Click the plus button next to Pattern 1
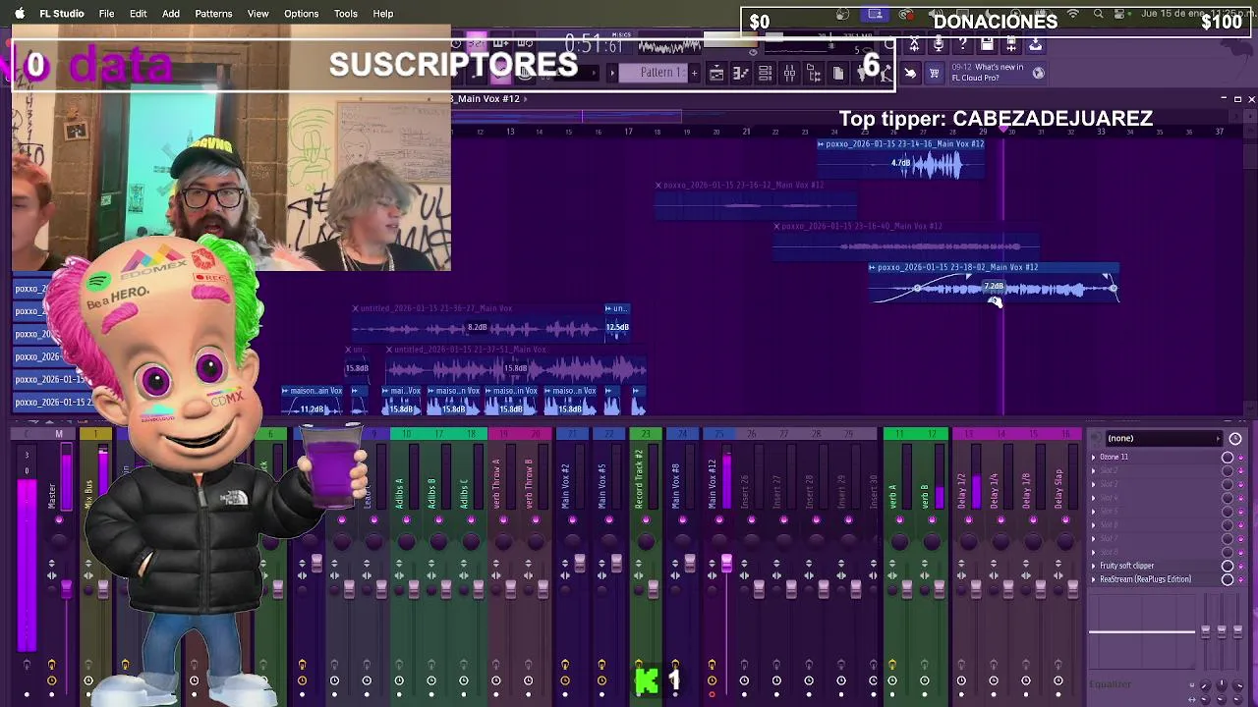1258x707 pixels. coord(694,73)
